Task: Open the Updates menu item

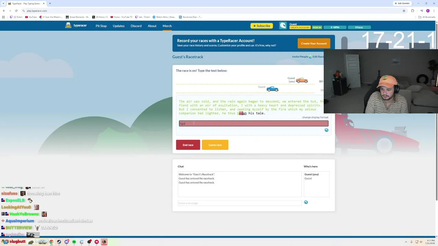Action: pos(119,26)
